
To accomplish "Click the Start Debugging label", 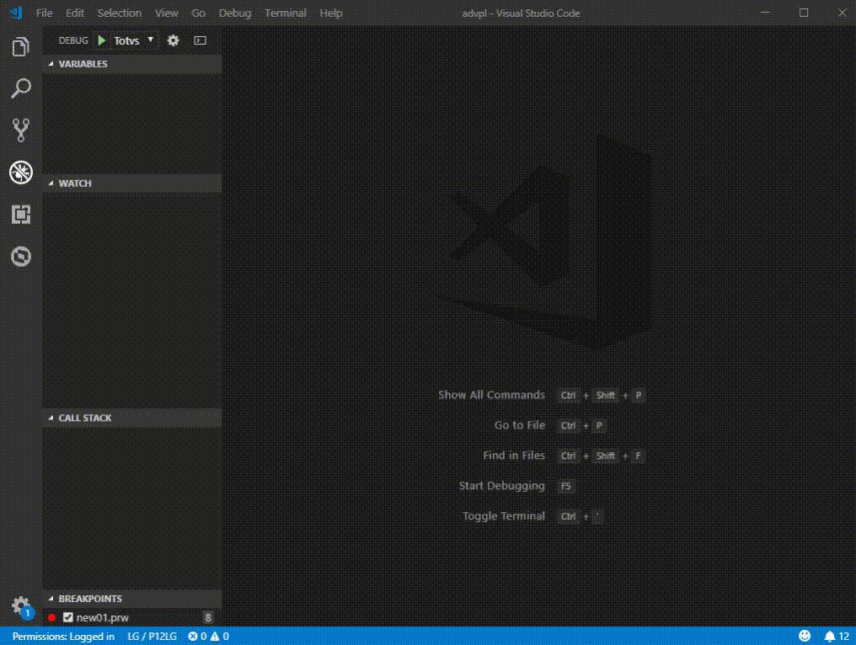I will pyautogui.click(x=501, y=486).
